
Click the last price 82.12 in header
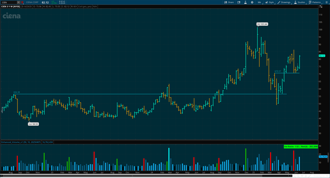coord(45,2)
